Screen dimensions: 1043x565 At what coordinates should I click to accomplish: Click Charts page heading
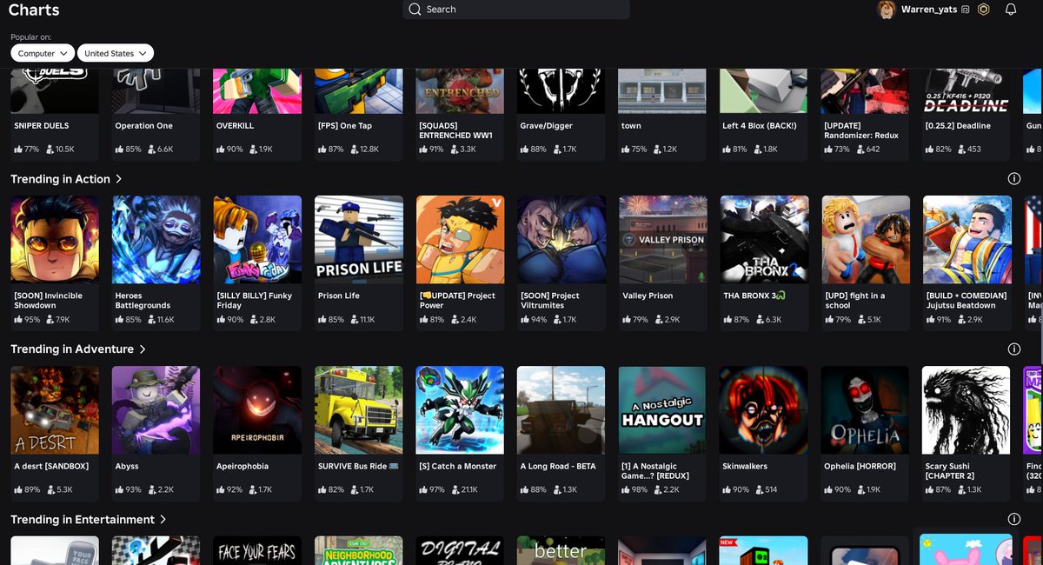point(34,10)
